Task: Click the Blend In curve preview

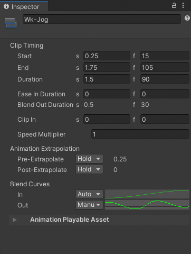Action: (x=147, y=194)
